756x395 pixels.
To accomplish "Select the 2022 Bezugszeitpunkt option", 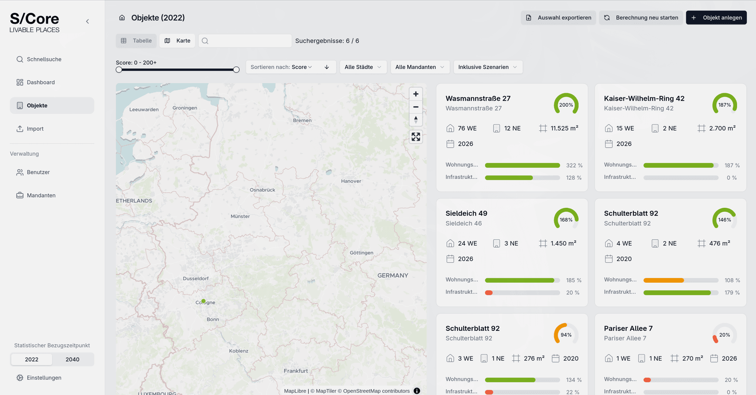I will [x=31, y=359].
